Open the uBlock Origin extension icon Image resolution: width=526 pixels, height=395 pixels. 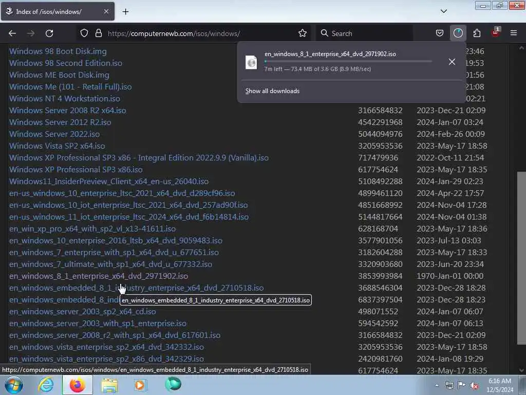pos(496,33)
